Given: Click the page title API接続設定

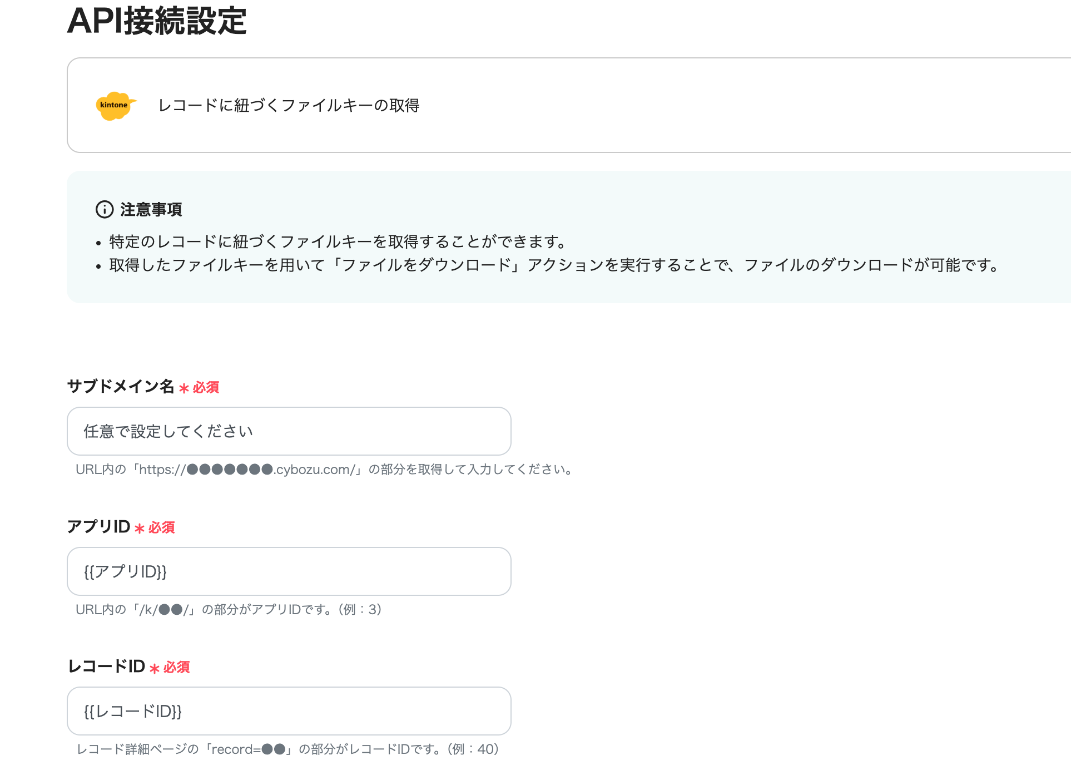Looking at the screenshot, I should tap(157, 22).
